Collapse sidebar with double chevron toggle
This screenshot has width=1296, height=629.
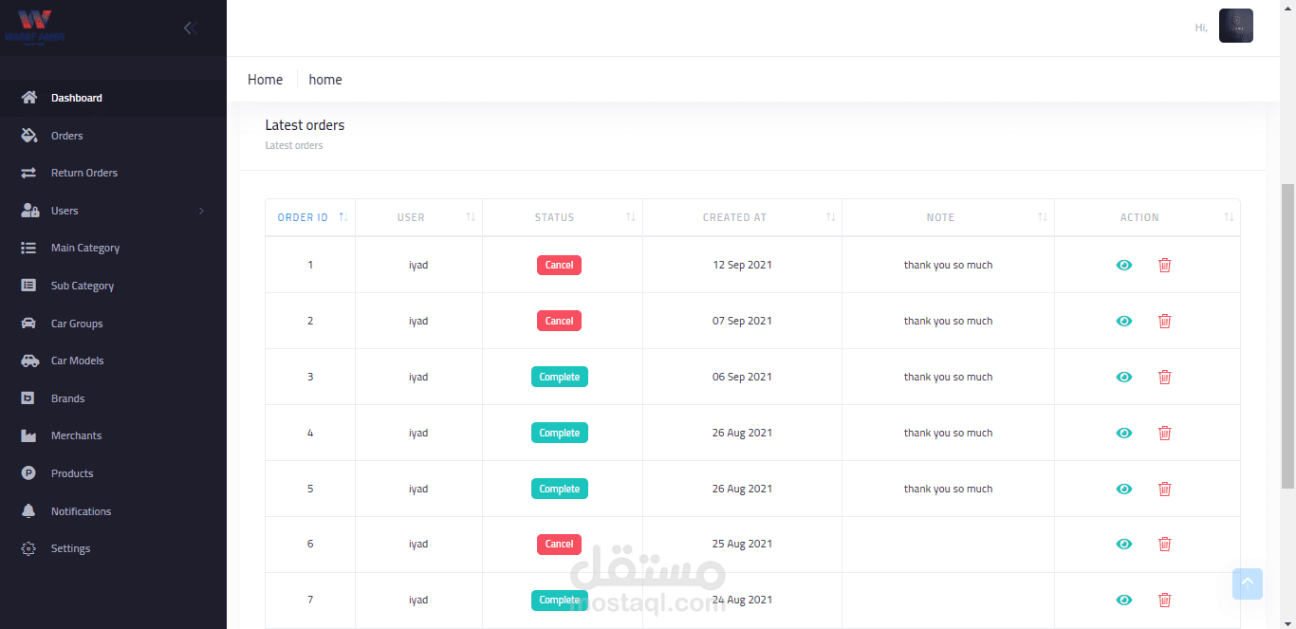pos(190,28)
